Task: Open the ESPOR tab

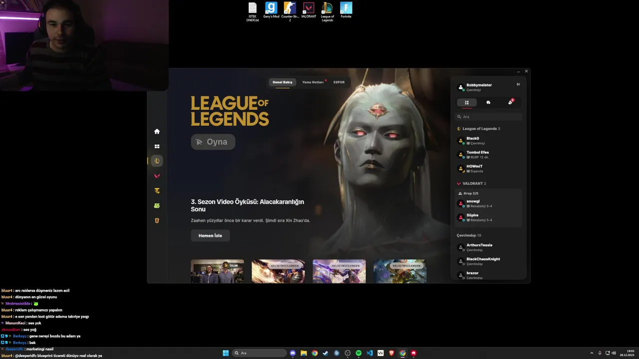Action: click(x=339, y=82)
